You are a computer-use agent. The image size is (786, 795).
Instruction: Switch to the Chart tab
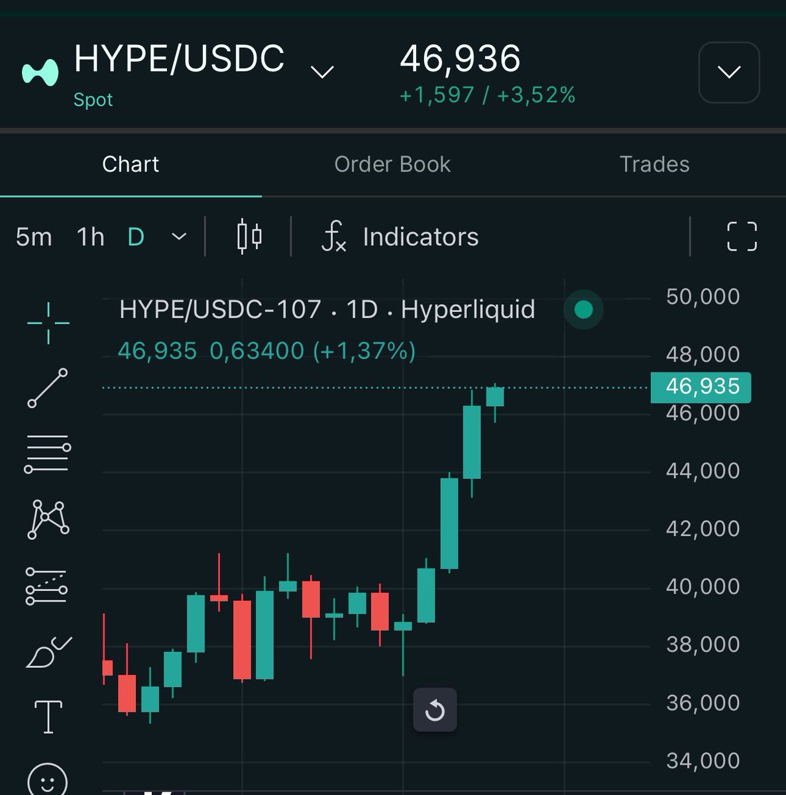(131, 164)
